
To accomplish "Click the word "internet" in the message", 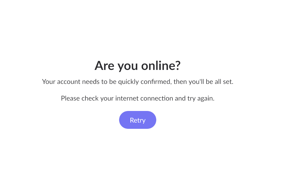I will [127, 98].
